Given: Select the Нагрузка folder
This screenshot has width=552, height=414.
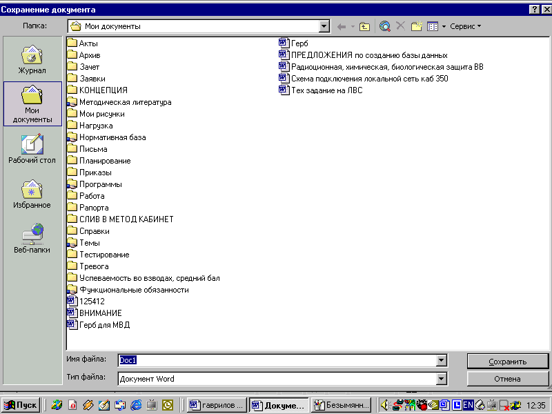Looking at the screenshot, I should pyautogui.click(x=90, y=126).
